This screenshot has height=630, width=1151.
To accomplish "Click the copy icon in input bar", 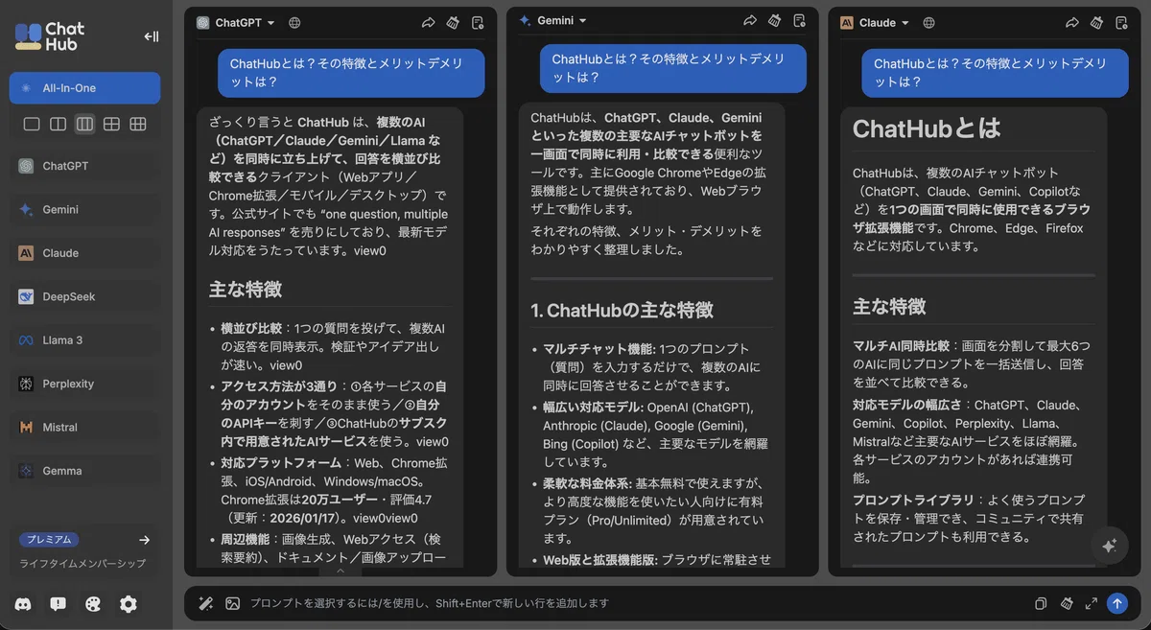I will [x=1041, y=603].
